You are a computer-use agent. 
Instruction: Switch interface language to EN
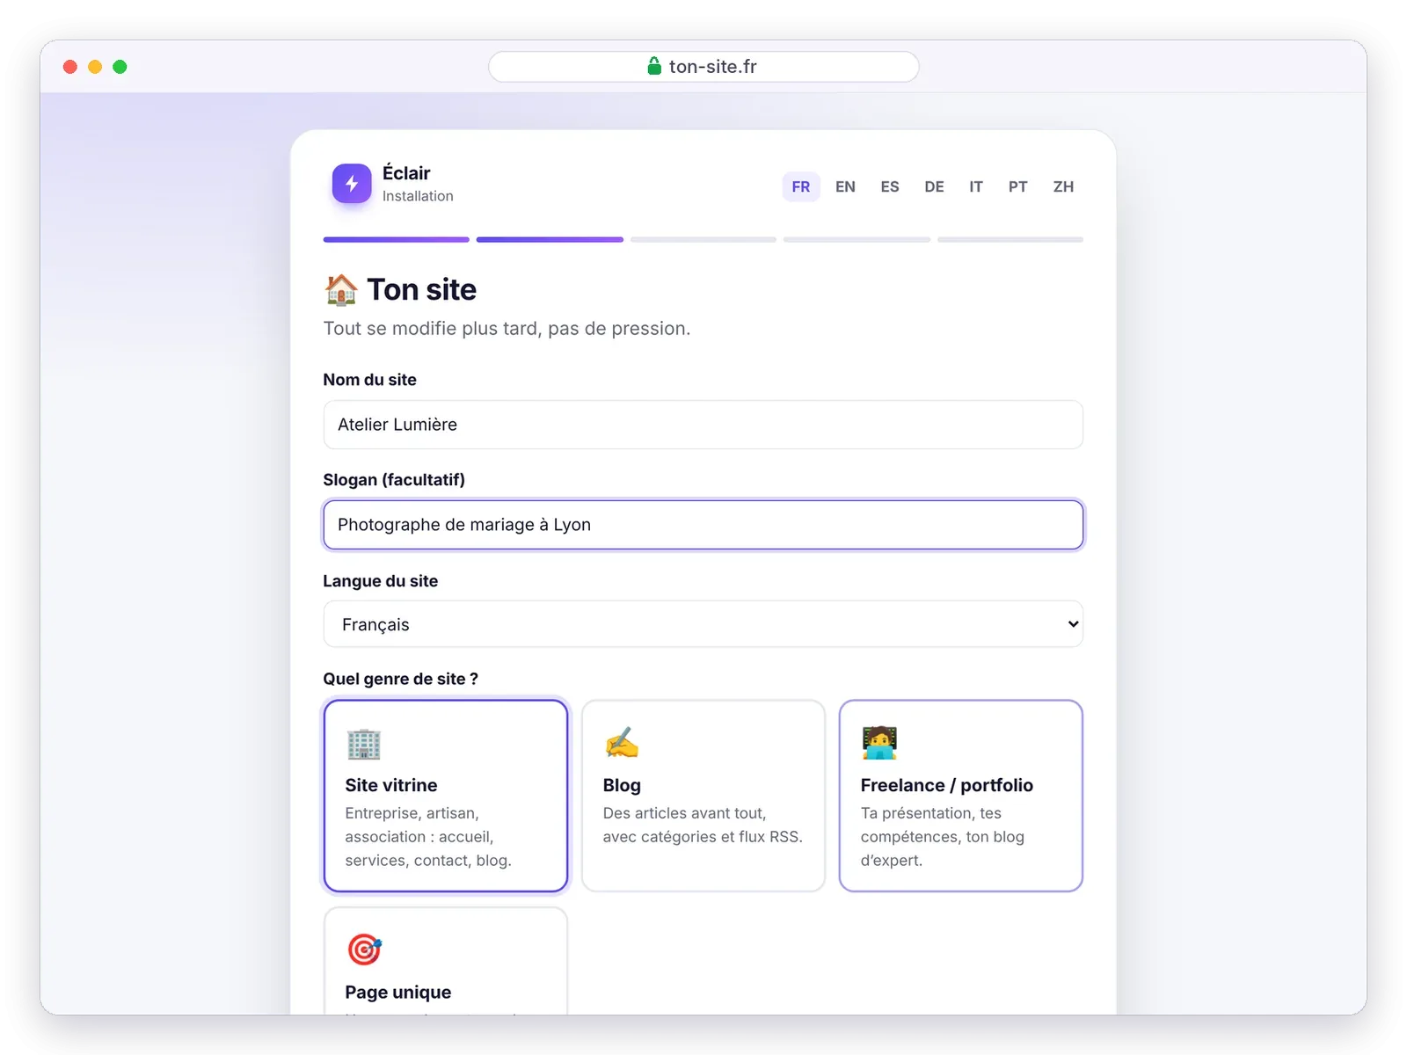tap(845, 186)
